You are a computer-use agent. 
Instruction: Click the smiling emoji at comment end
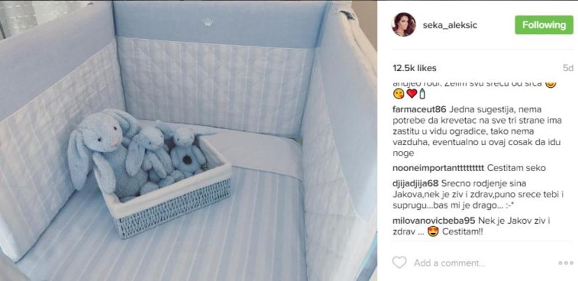(x=551, y=84)
